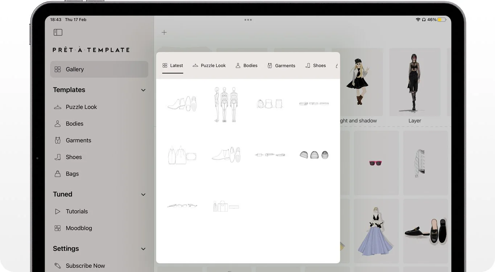Toggle the sidebar panel icon
This screenshot has height=272, width=495.
point(58,32)
